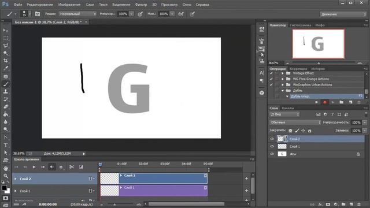This screenshot has height=208, width=370.
Task: Open the Файл menu
Action: tap(18, 5)
